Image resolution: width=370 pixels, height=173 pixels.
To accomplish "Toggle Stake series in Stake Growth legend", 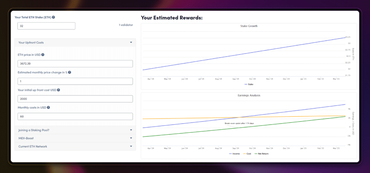I will [x=249, y=84].
